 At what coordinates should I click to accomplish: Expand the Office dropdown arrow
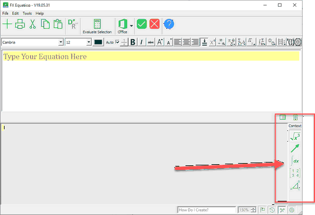point(131,26)
